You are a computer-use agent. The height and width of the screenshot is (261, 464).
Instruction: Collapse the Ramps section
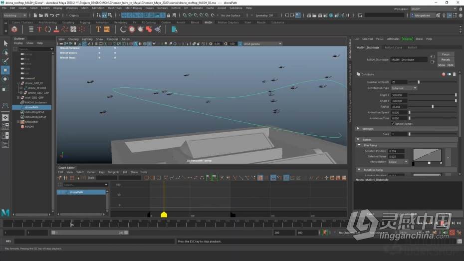[x=358, y=139]
